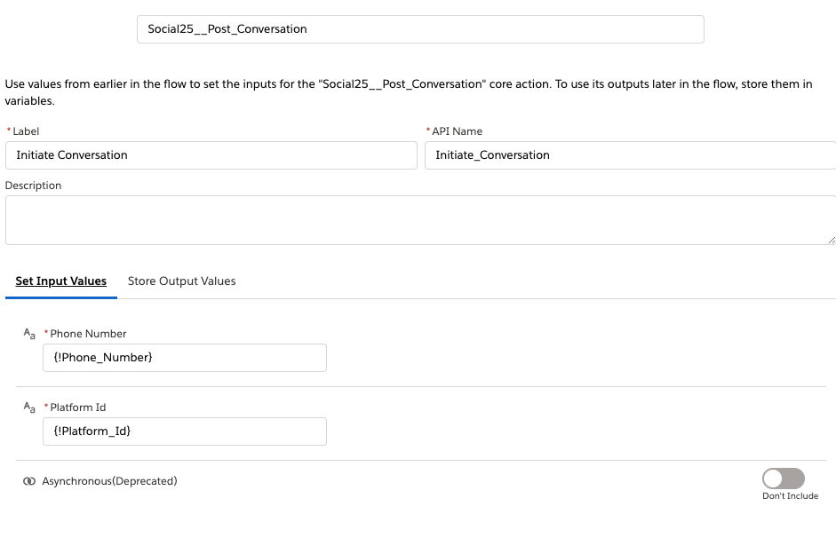Click the text type icon beside Phone Number
The image size is (836, 538).
click(29, 334)
